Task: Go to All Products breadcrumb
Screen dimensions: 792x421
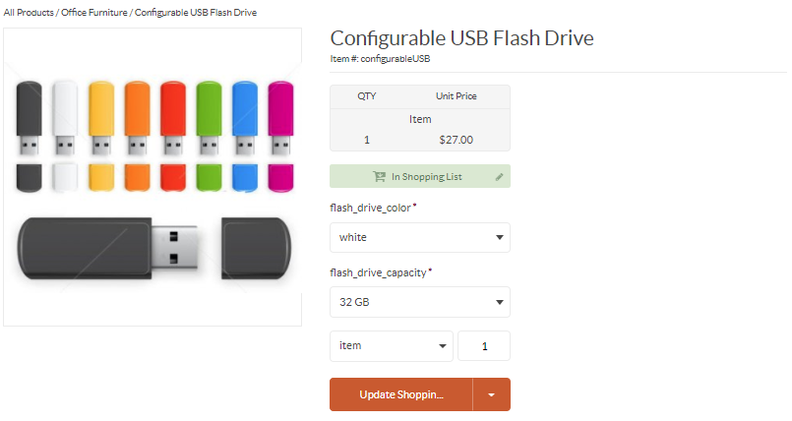Action: 29,12
